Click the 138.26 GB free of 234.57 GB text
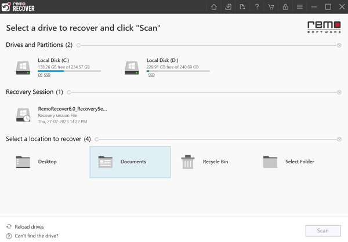The height and width of the screenshot is (242, 348). coord(64,67)
